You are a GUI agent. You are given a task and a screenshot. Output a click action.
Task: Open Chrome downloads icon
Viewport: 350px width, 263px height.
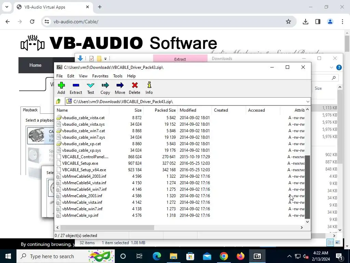click(x=305, y=22)
